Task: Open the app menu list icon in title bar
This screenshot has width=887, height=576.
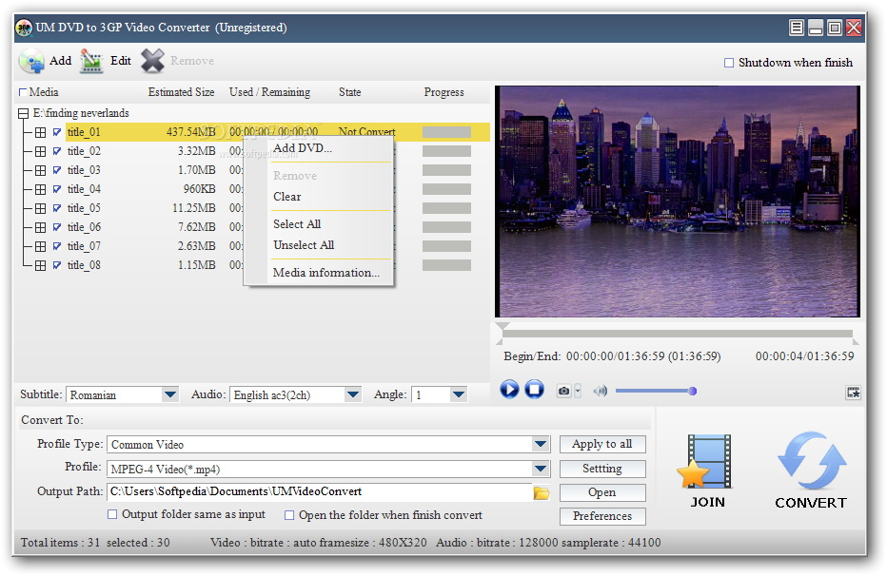Action: 796,28
